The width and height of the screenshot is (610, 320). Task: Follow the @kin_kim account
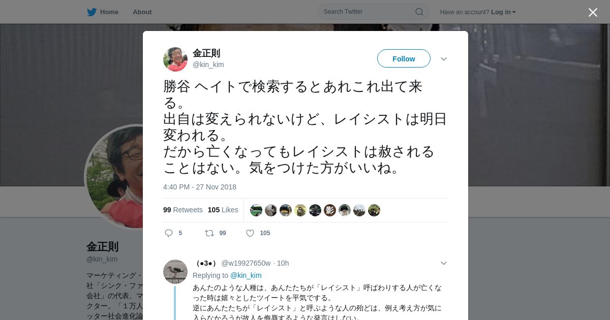pos(404,58)
